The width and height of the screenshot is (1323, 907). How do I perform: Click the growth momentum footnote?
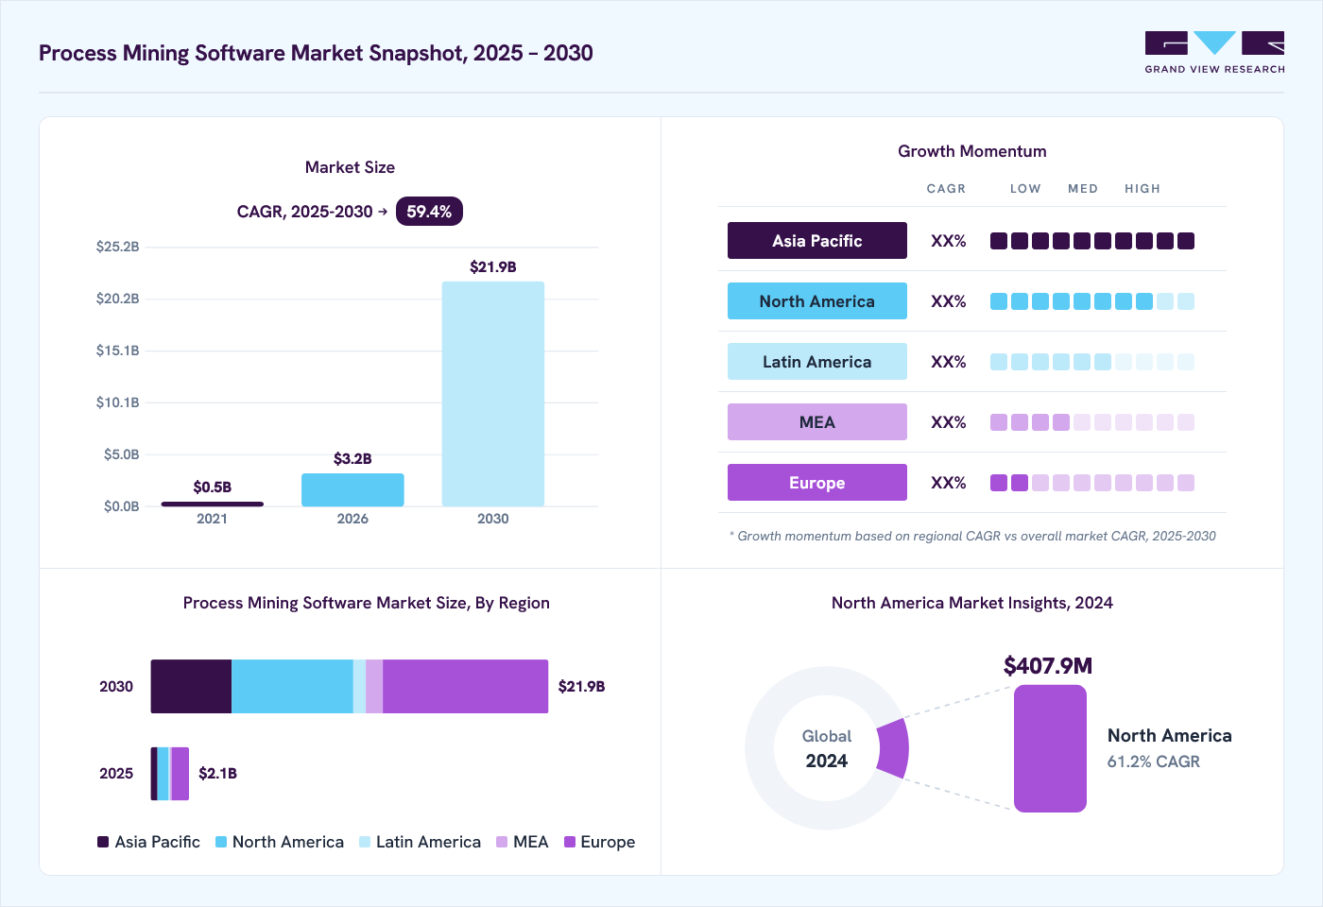(972, 536)
